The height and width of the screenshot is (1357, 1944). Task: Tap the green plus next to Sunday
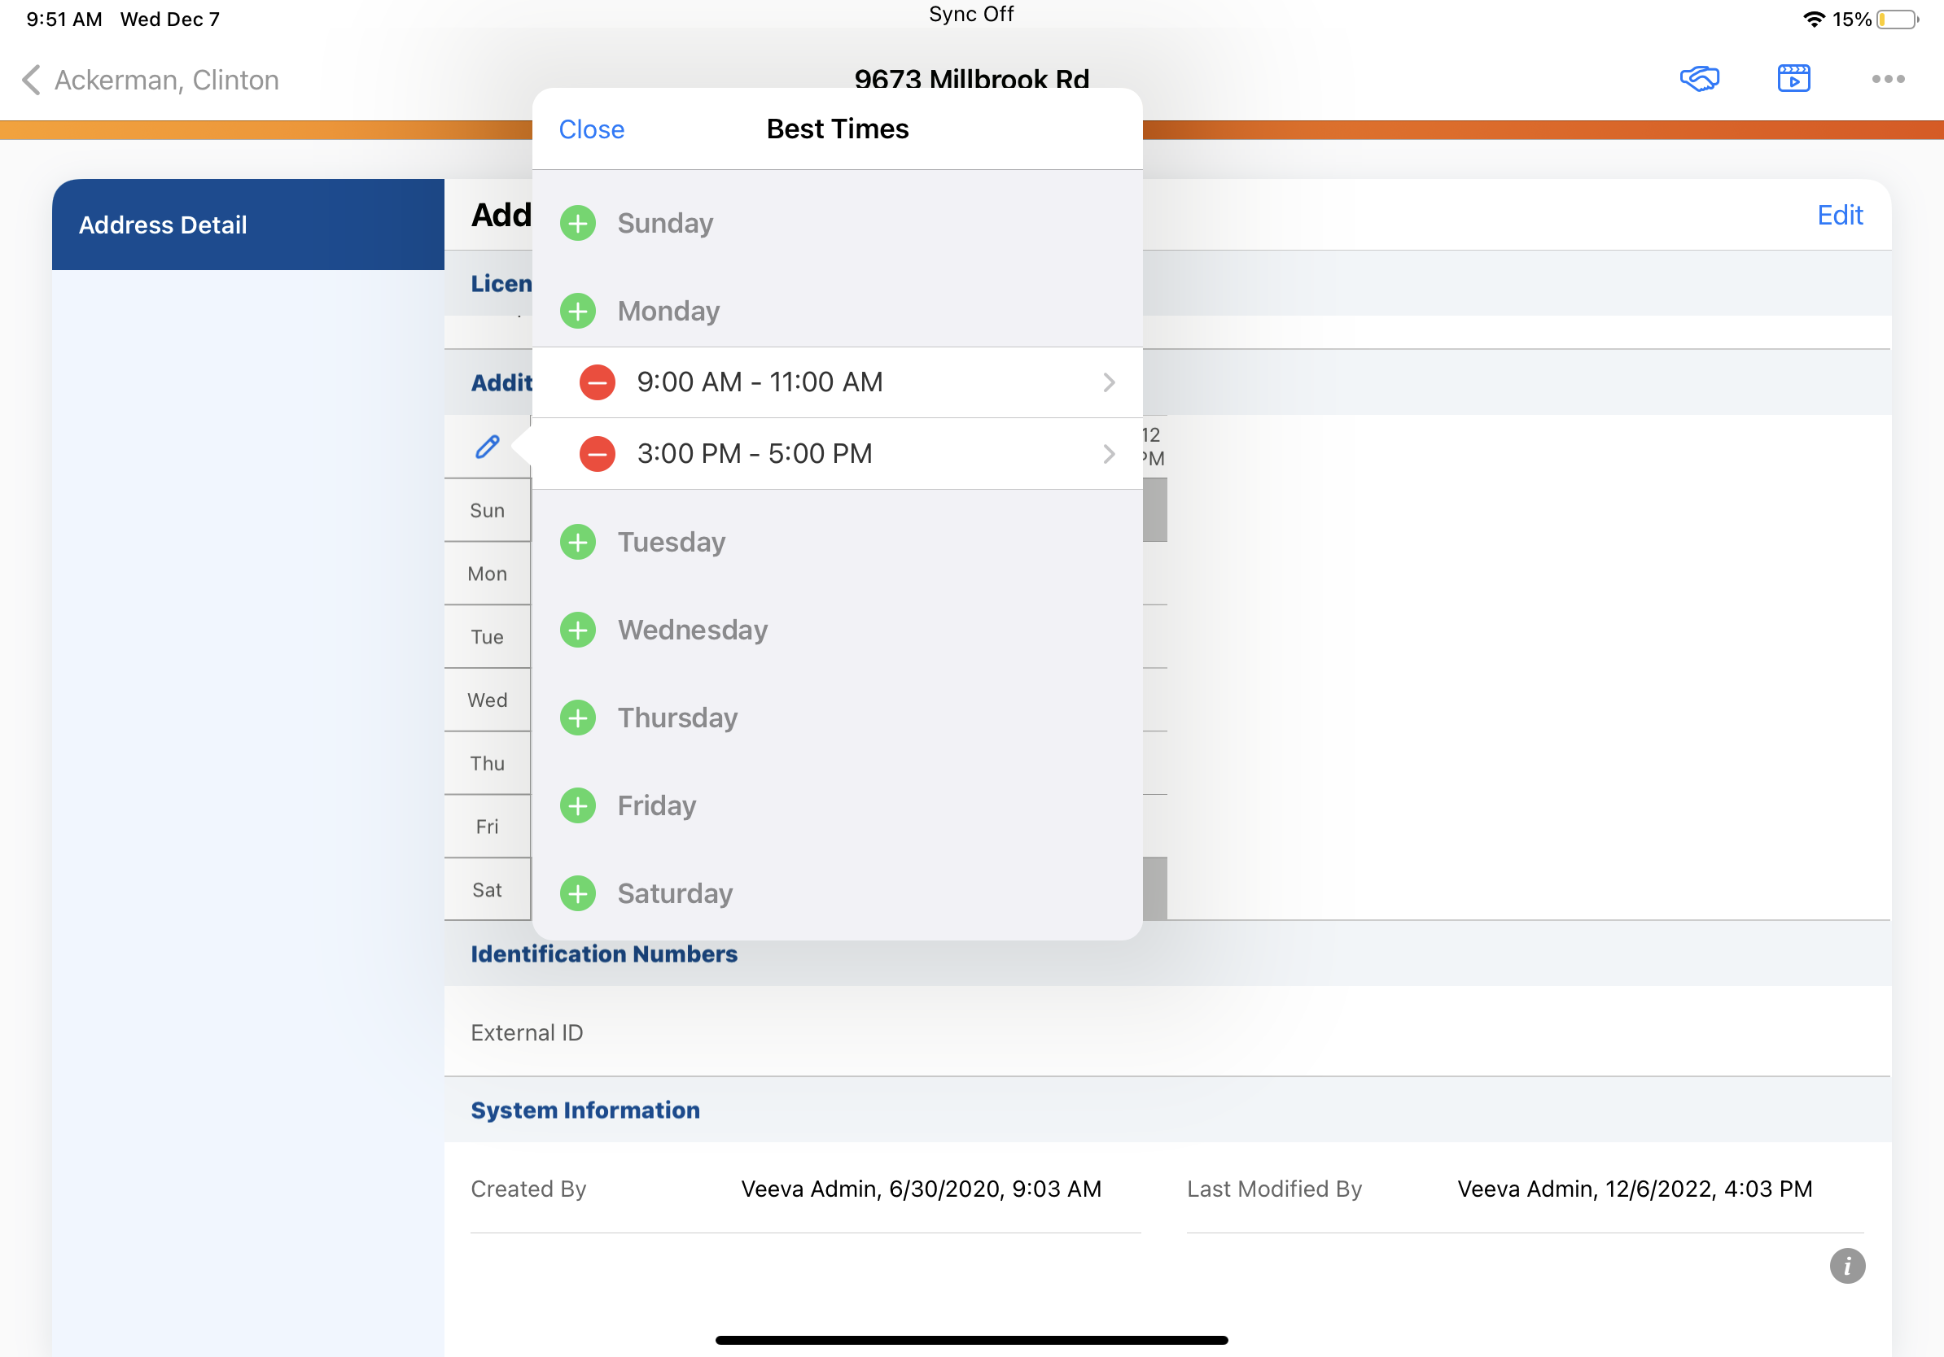[577, 224]
